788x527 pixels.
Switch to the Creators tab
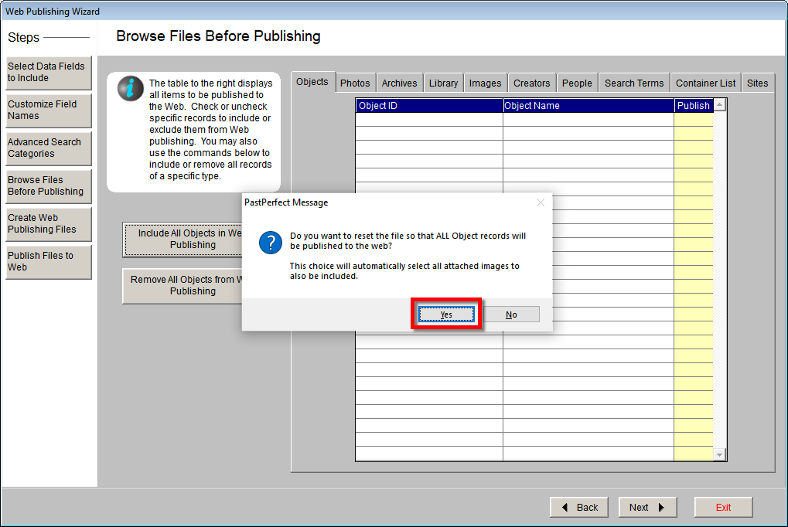click(x=532, y=83)
